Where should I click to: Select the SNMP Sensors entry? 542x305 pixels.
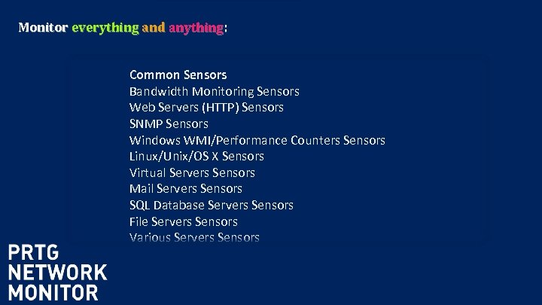169,124
